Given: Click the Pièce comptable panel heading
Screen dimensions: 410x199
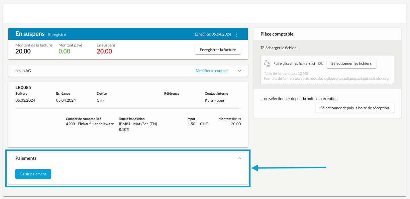Looking at the screenshot, I should 277,34.
